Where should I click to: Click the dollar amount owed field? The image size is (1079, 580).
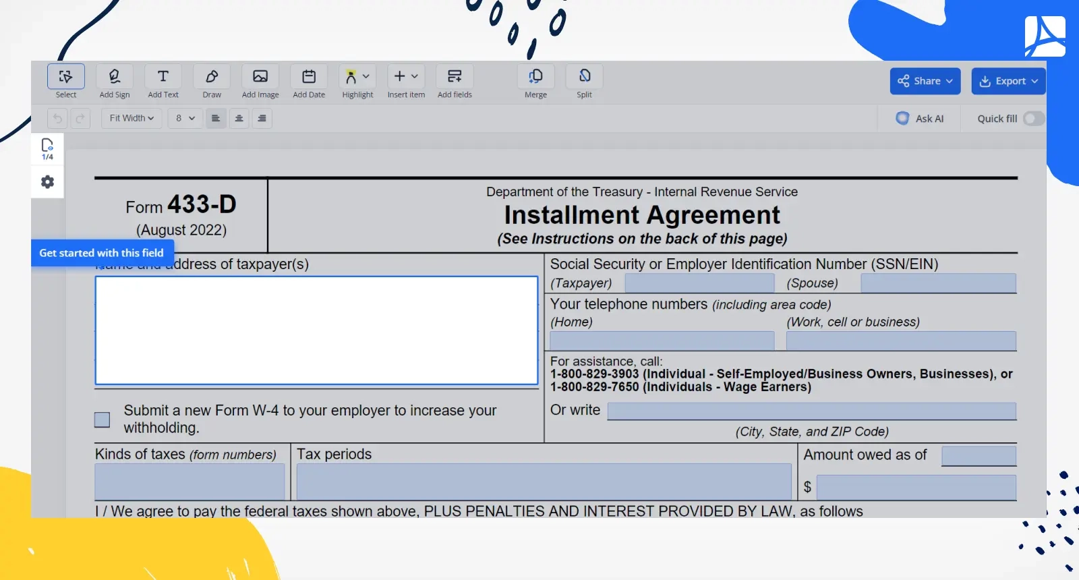pyautogui.click(x=916, y=488)
